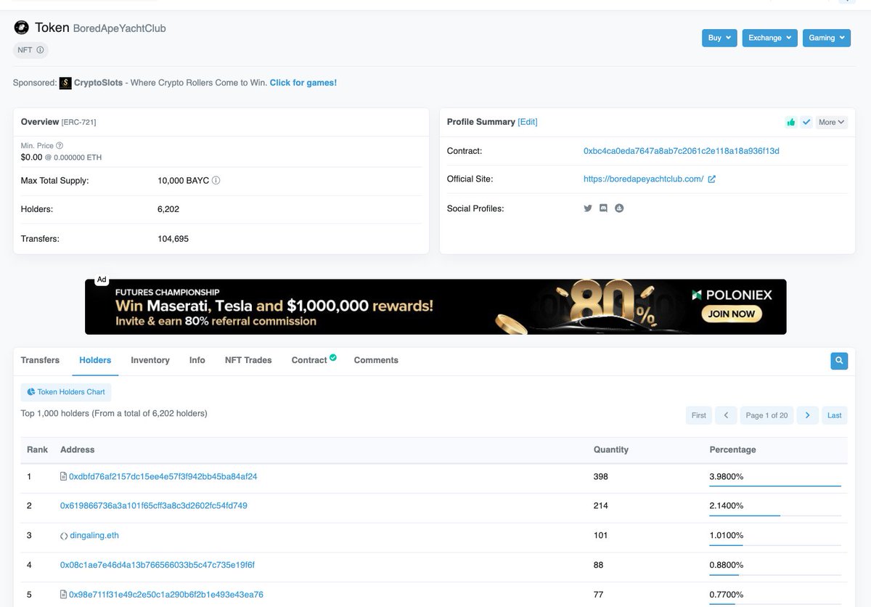The width and height of the screenshot is (871, 607).
Task: Open the Gaming dropdown
Action: tap(826, 37)
